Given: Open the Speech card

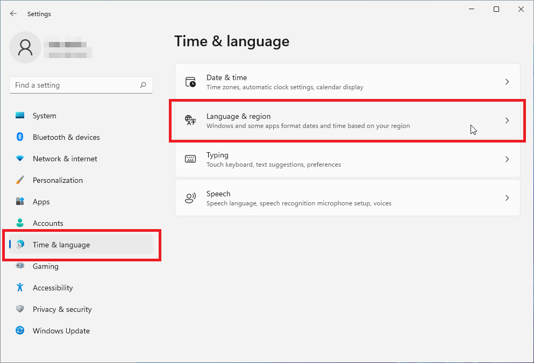Looking at the screenshot, I should (347, 198).
